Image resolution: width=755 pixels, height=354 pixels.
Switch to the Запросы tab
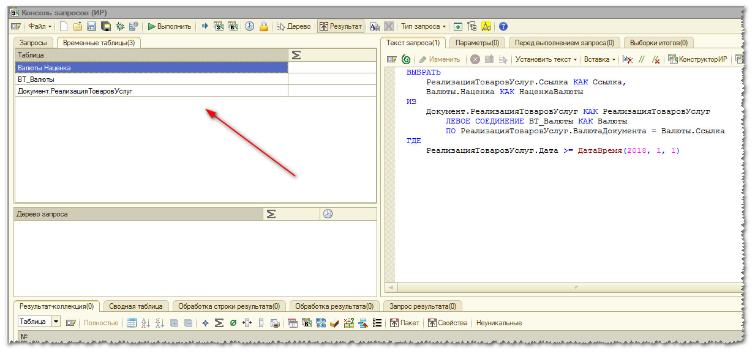click(33, 43)
